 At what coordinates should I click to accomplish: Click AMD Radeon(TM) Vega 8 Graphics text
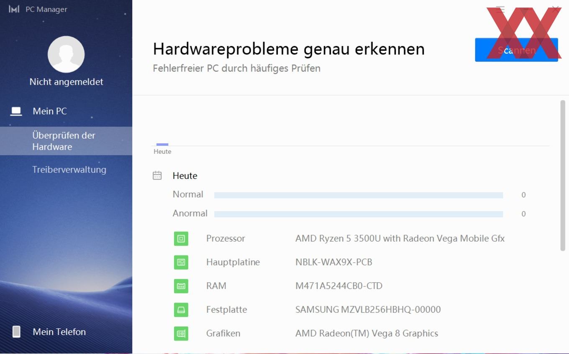[367, 333]
